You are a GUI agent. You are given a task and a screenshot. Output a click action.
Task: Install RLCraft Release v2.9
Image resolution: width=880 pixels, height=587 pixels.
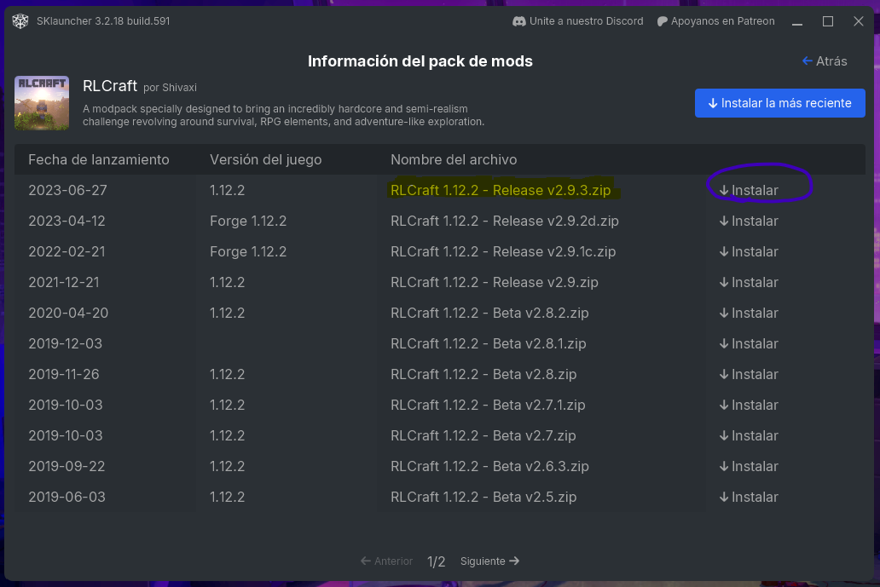pyautogui.click(x=749, y=282)
